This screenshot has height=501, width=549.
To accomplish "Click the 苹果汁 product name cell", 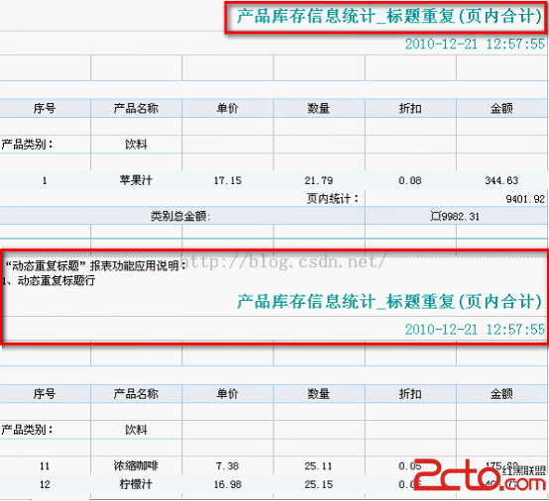I will tap(136, 180).
